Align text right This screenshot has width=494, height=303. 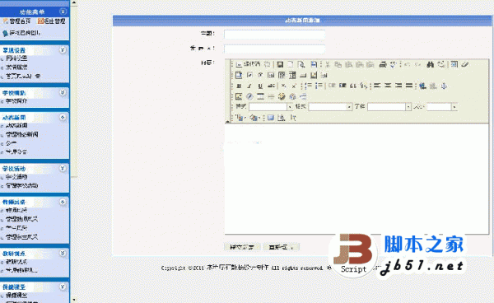tap(398, 86)
